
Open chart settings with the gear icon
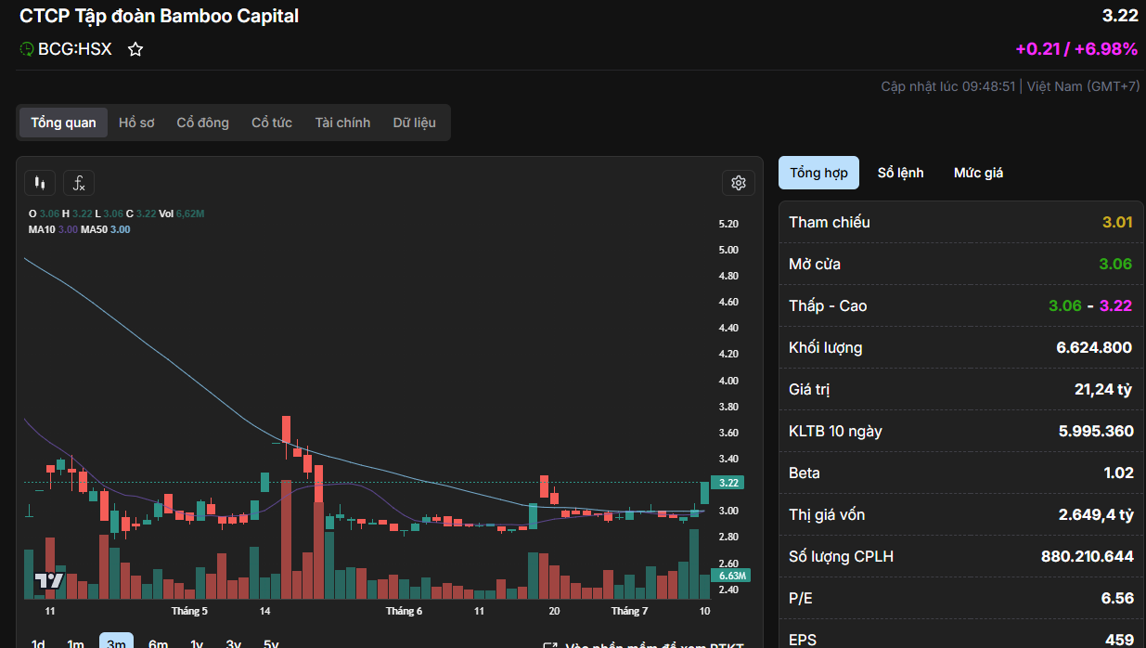(739, 183)
